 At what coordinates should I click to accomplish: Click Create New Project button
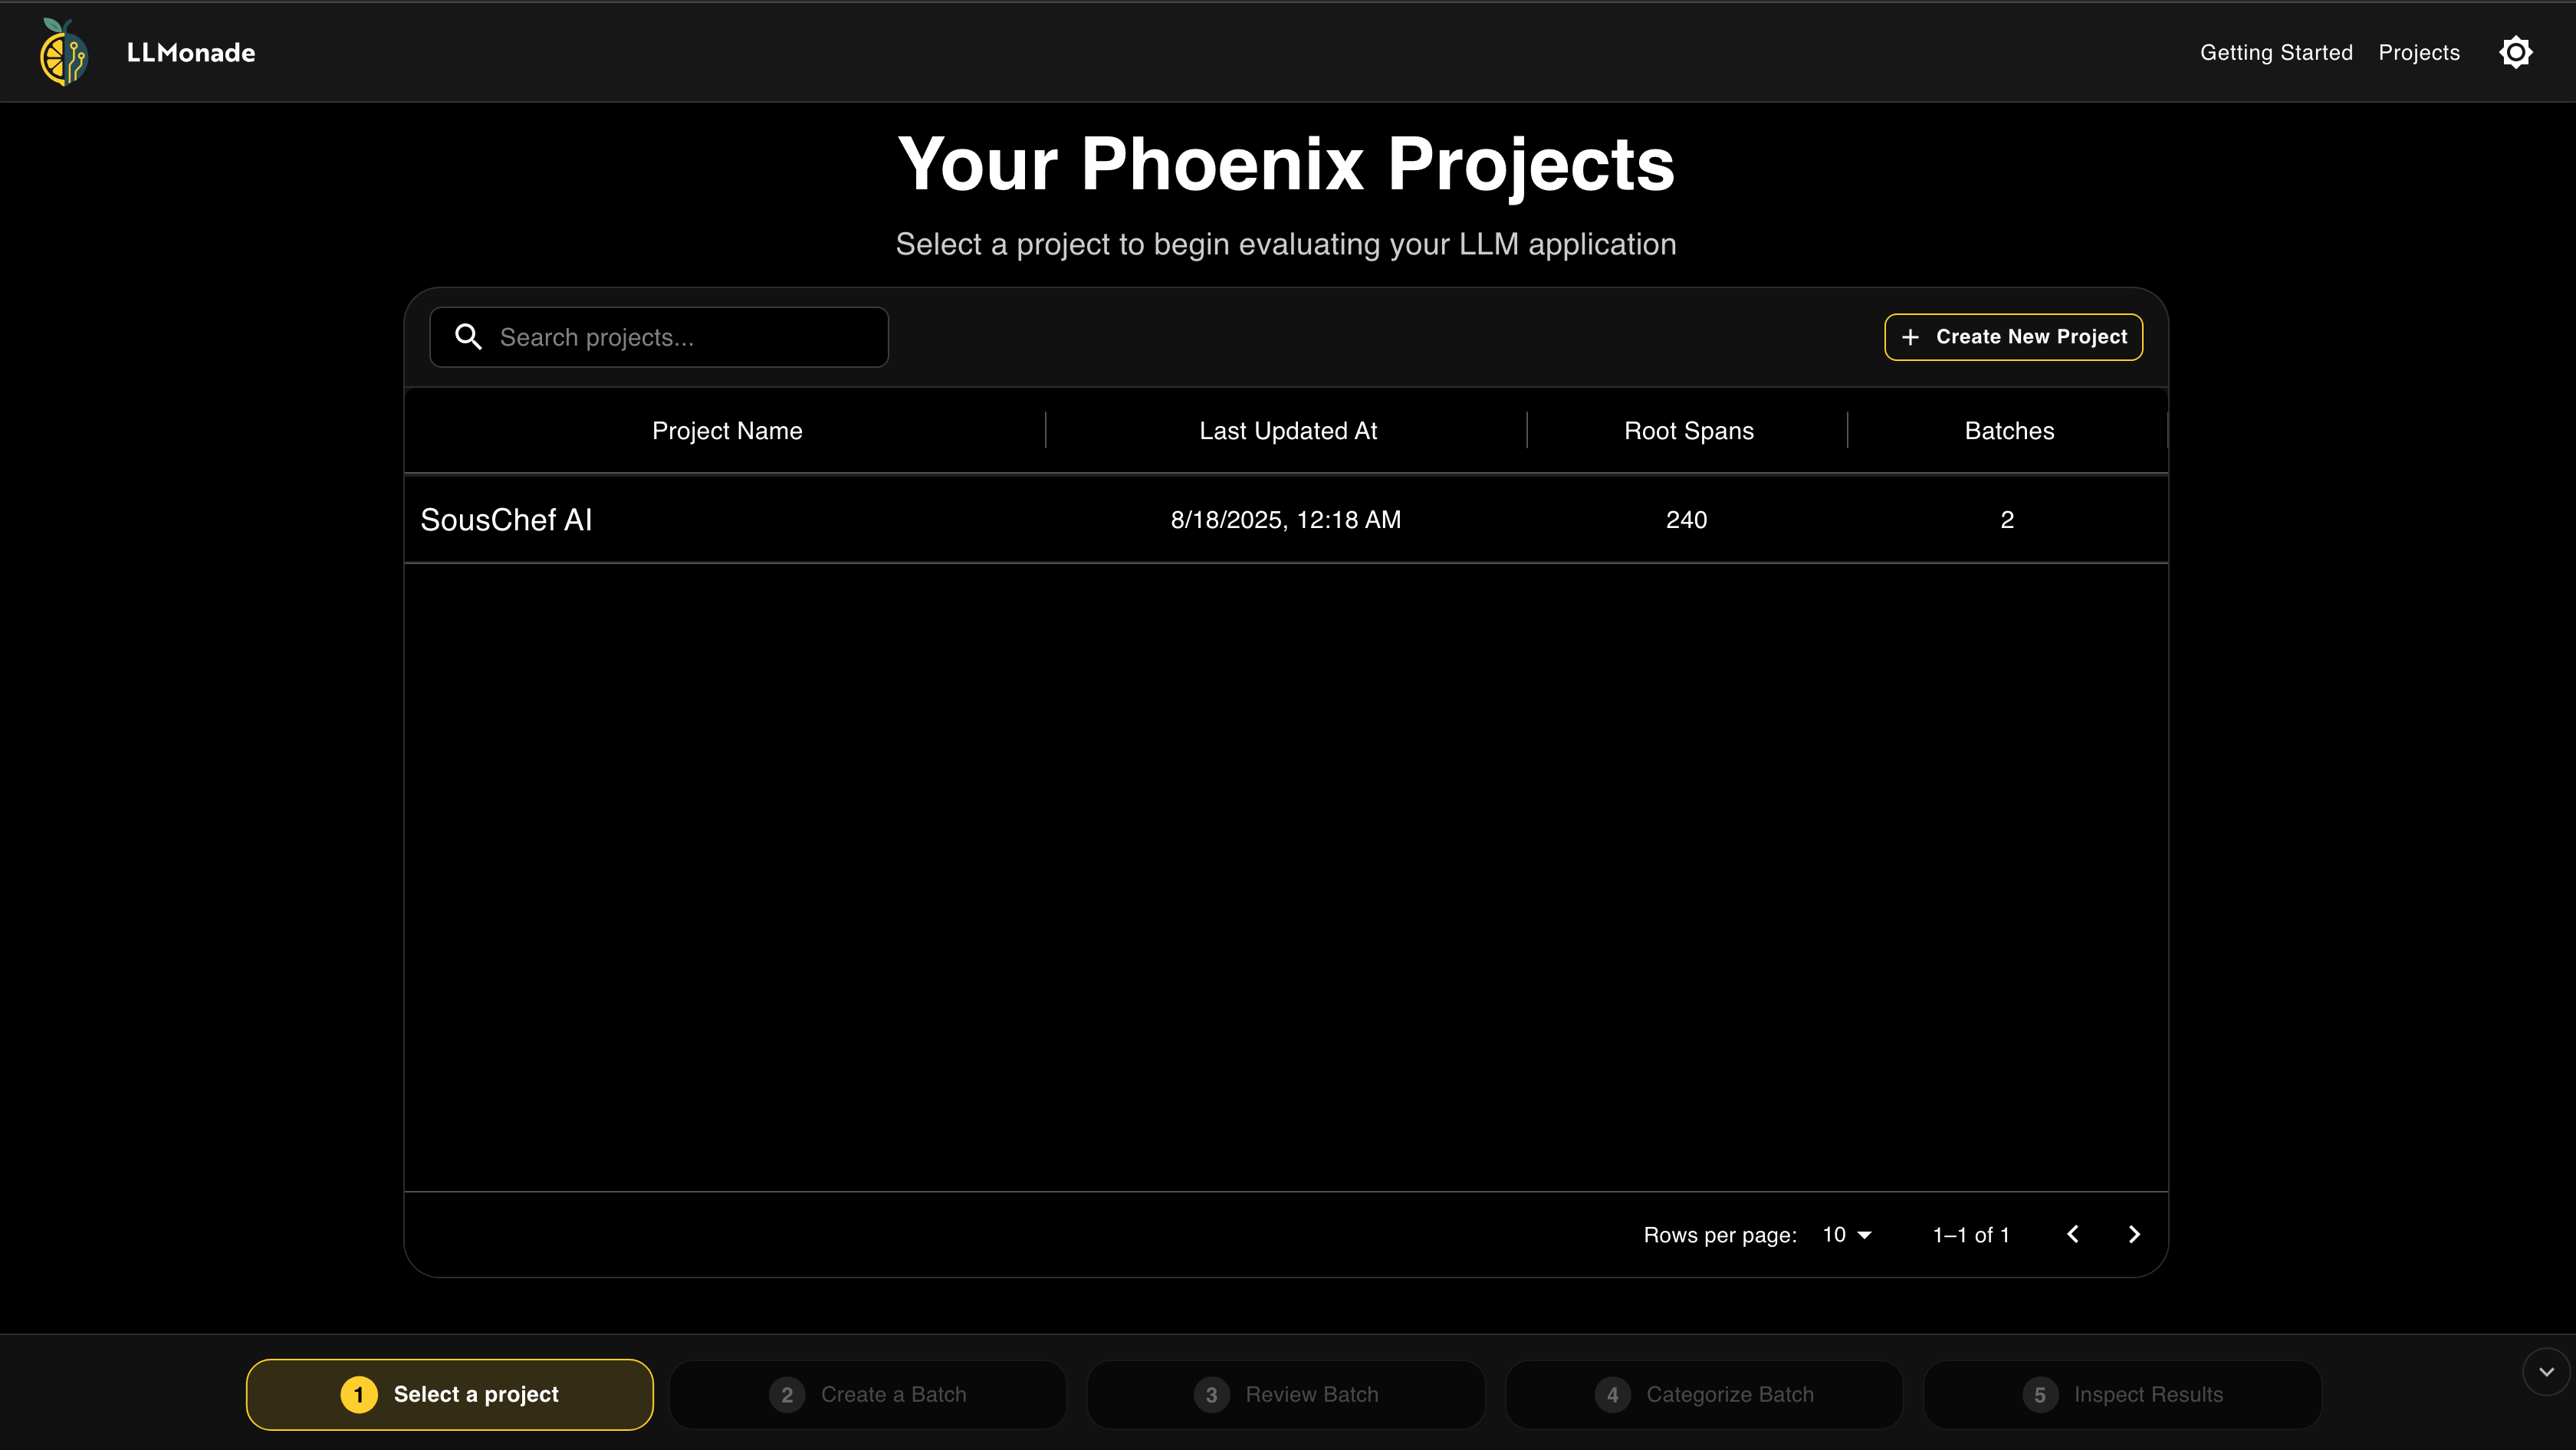[2013, 336]
